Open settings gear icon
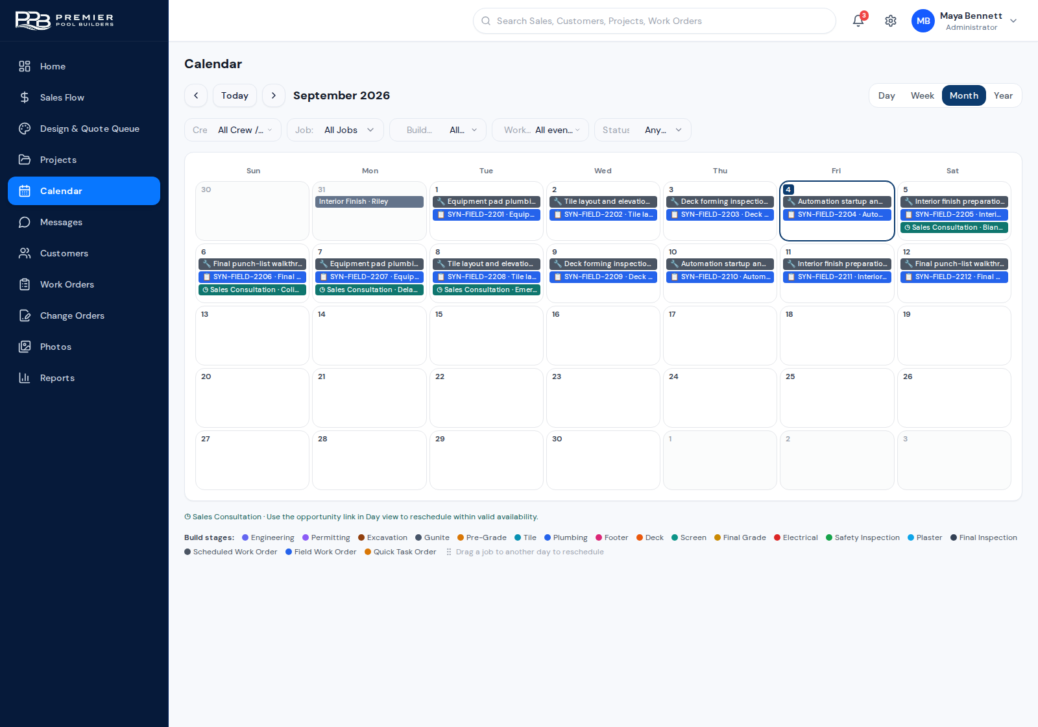 (891, 21)
